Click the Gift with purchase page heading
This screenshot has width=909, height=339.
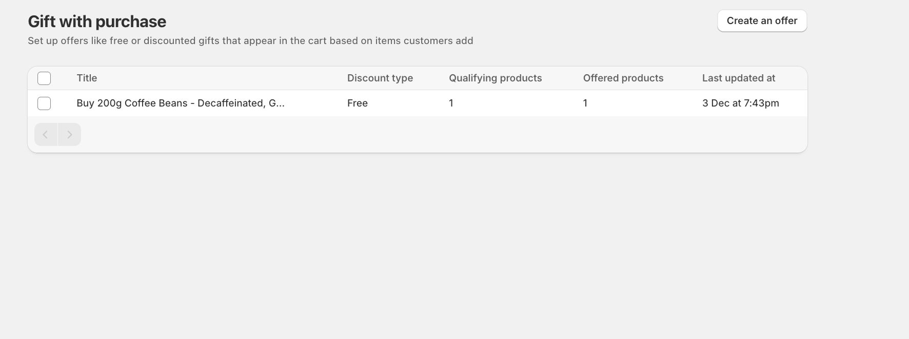[97, 22]
